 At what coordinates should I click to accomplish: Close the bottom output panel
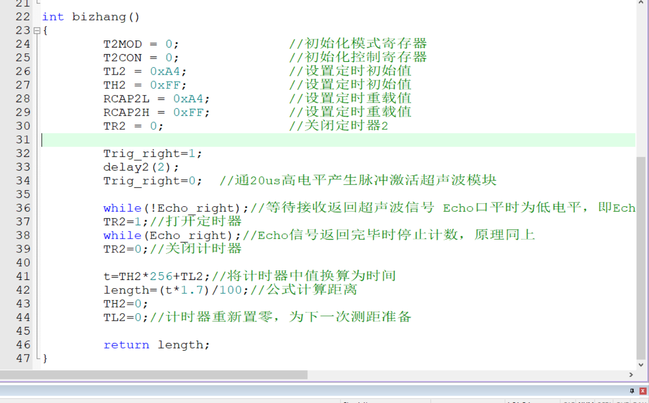pyautogui.click(x=643, y=391)
